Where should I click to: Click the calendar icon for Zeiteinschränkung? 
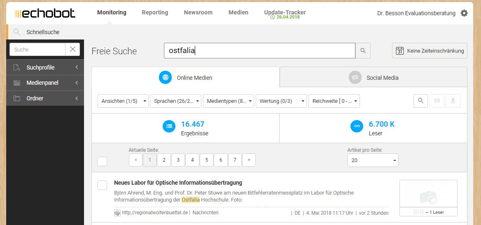pos(399,51)
